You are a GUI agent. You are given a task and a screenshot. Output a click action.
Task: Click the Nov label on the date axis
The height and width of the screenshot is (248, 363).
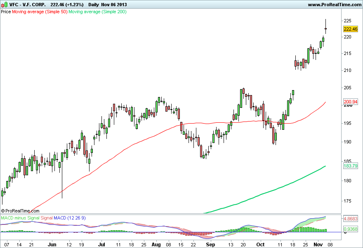(x=318, y=245)
